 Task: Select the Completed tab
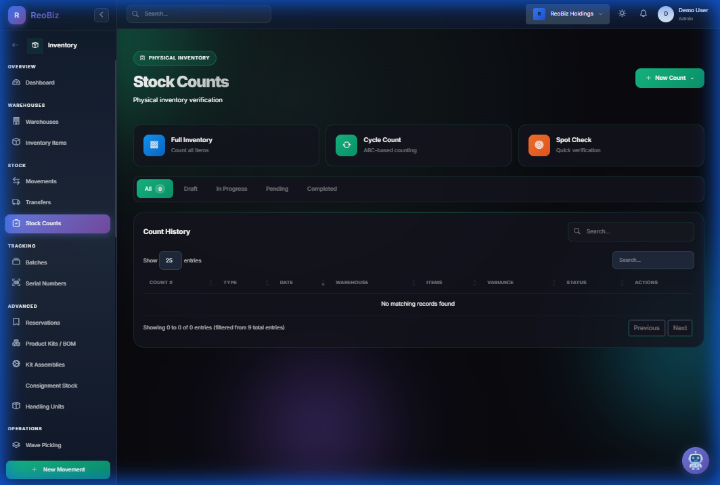(x=321, y=189)
